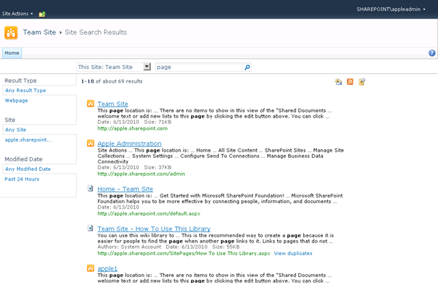Image resolution: width=438 pixels, height=283 pixels.
Task: Open Team Site - How To Use This Library
Action: [154, 229]
